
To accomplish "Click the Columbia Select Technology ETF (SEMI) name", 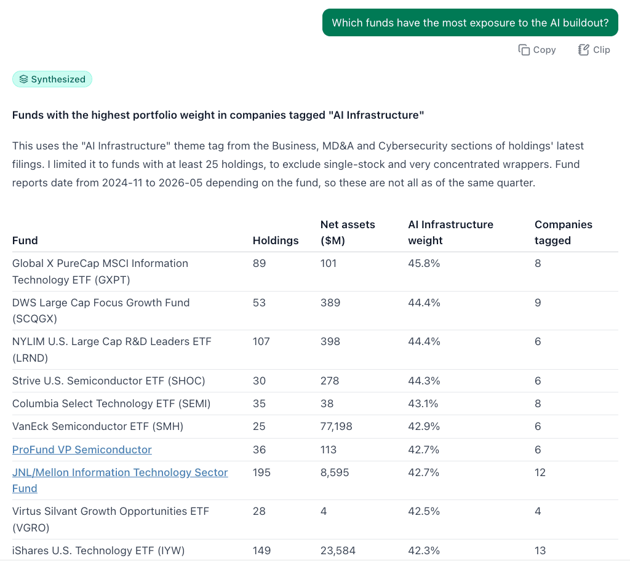I will 111,404.
